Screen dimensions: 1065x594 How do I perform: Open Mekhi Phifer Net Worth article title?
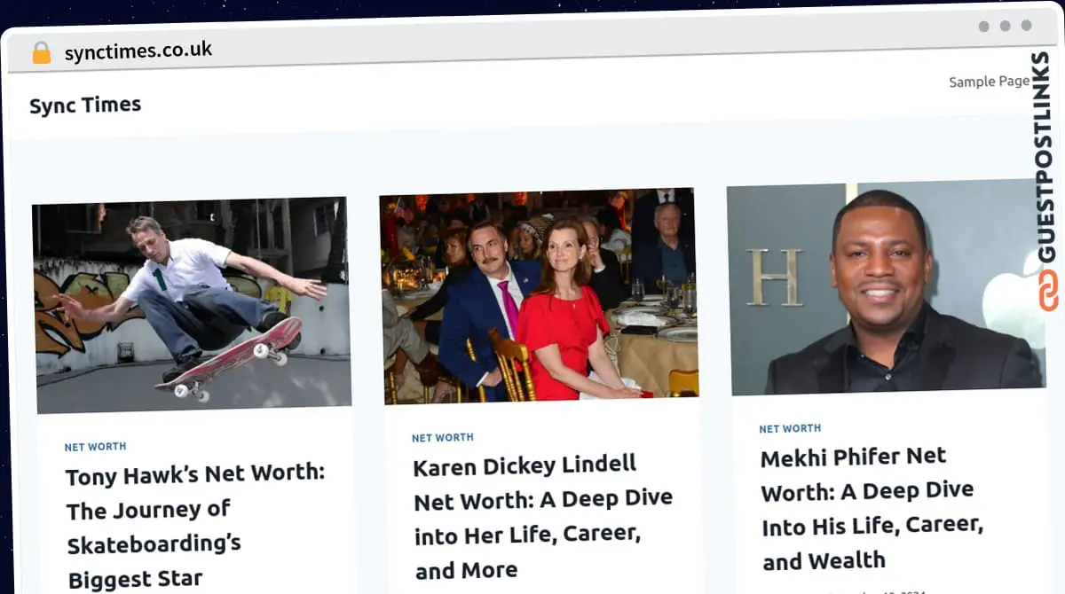click(x=873, y=509)
